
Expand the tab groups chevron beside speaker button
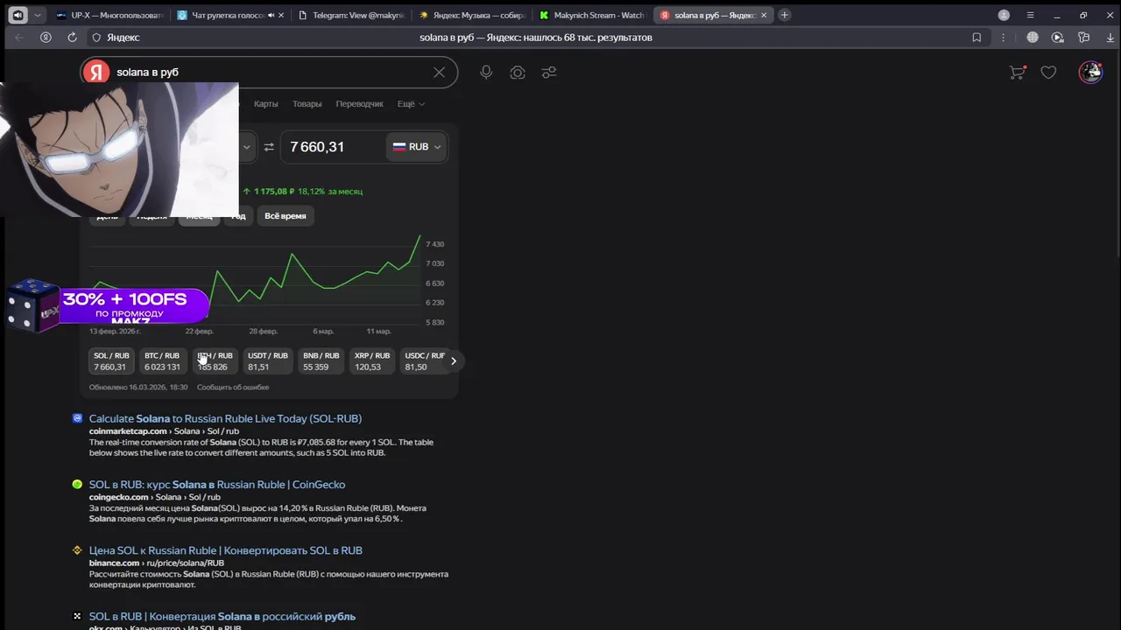click(x=37, y=15)
